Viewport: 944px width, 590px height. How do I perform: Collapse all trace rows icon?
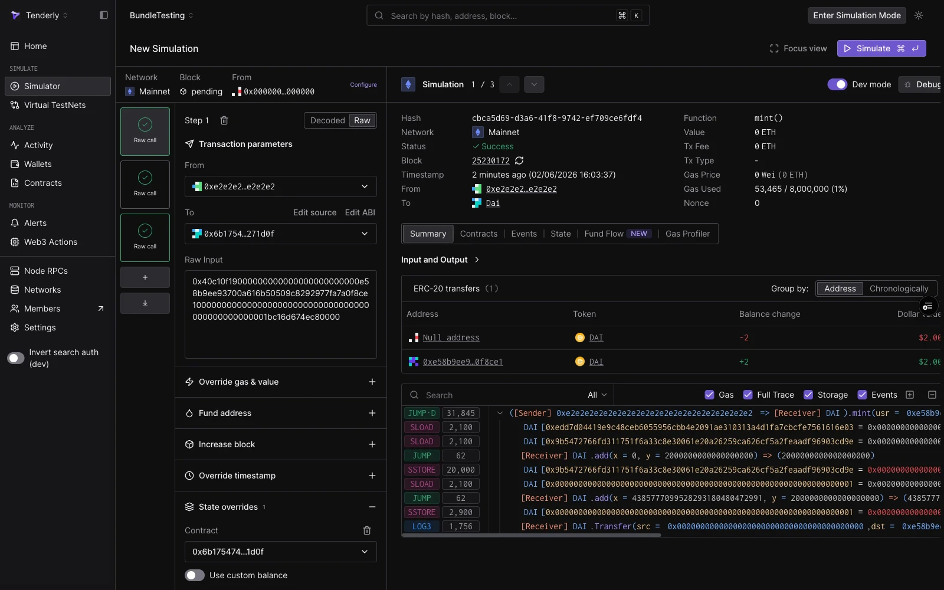(x=932, y=395)
